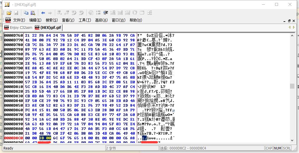
Task: Click the Save floppy disk icon
Action: [16, 13]
